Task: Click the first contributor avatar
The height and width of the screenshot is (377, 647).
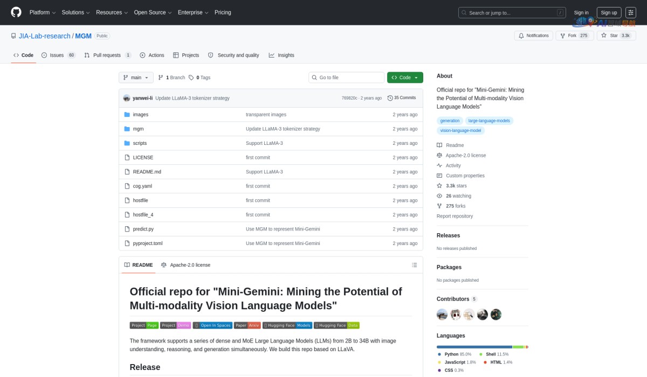Action: point(442,315)
